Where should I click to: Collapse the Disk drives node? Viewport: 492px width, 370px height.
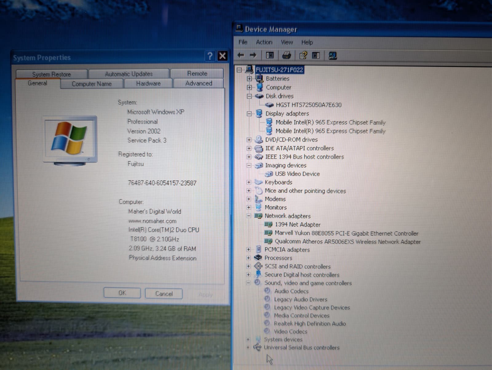click(x=249, y=96)
